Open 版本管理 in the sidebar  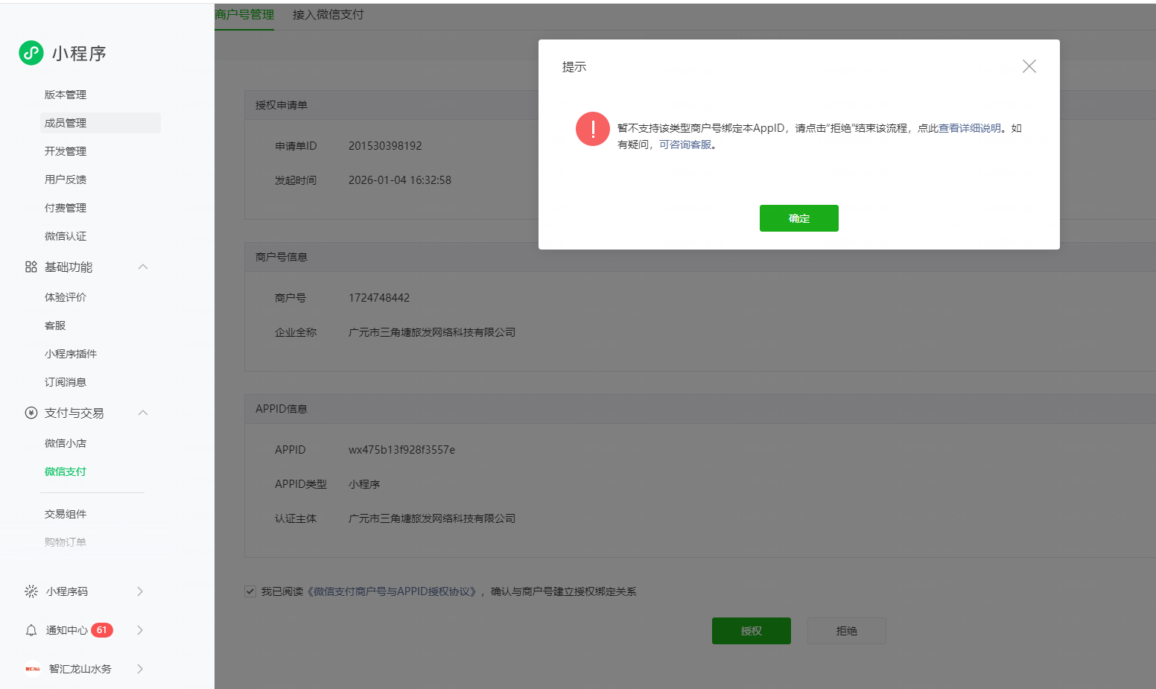coord(66,95)
